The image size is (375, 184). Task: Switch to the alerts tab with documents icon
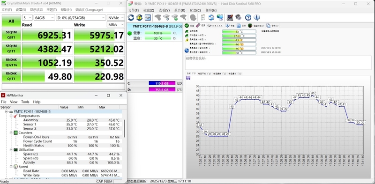[272, 26]
